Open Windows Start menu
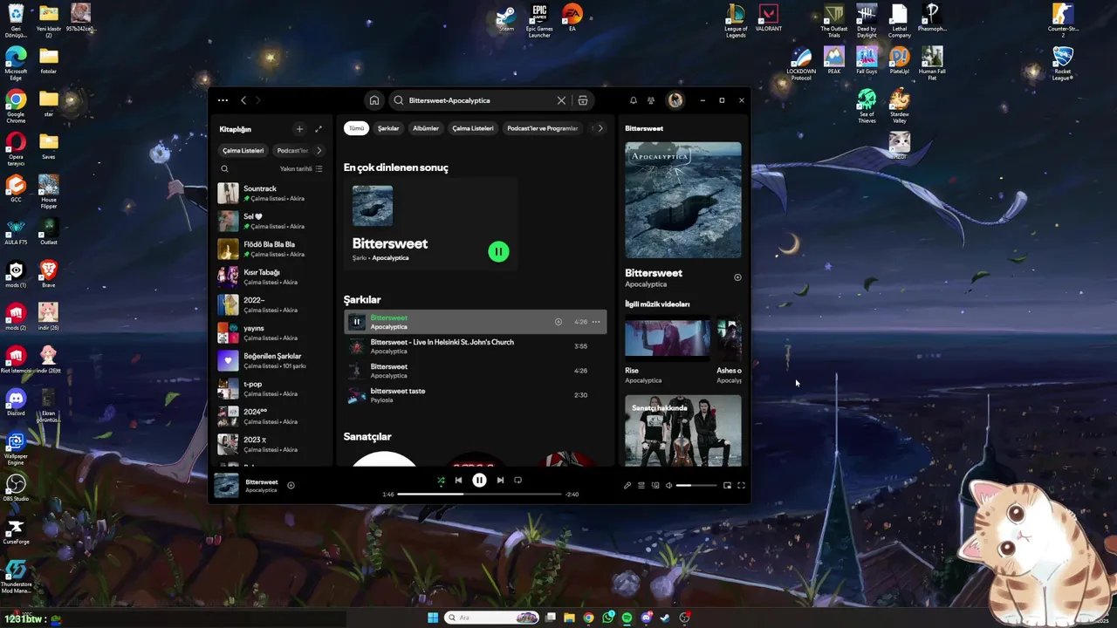 [x=433, y=618]
